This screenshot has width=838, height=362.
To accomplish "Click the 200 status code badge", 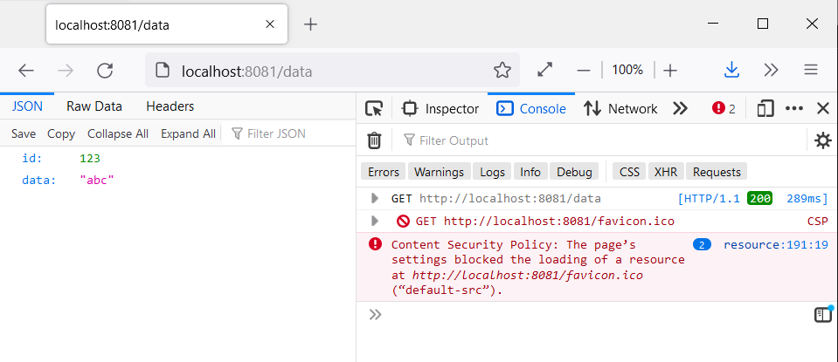I will [x=759, y=199].
